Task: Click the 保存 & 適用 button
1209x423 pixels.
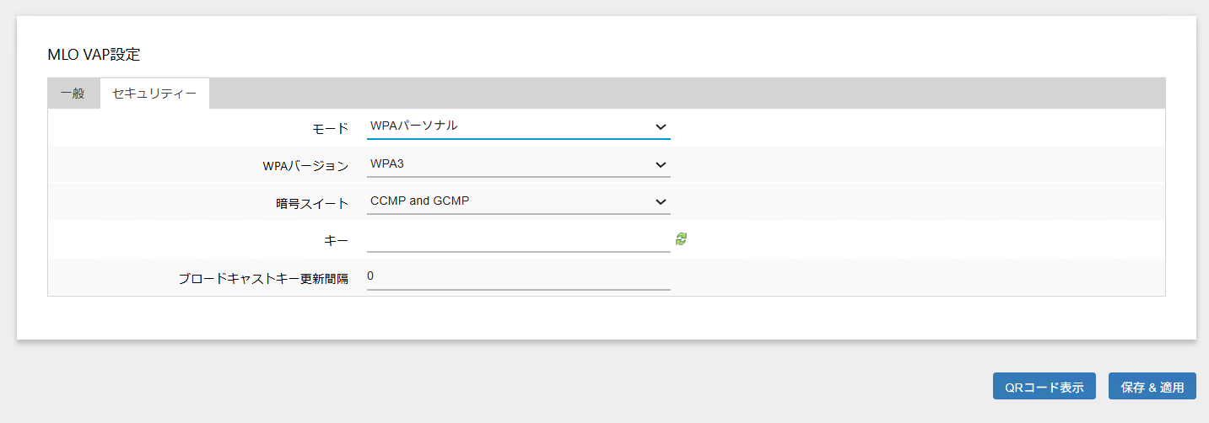Action: coord(1152,387)
